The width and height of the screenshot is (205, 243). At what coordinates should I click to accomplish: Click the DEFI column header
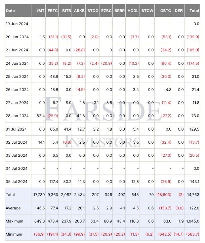coord(179,11)
